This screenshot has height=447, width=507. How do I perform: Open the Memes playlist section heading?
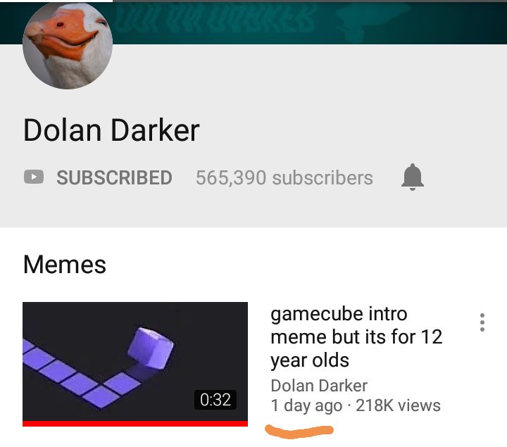65,265
